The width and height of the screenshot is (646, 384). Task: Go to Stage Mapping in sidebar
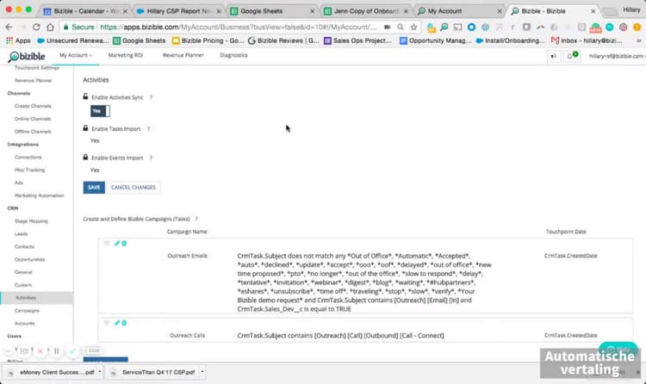(31, 221)
